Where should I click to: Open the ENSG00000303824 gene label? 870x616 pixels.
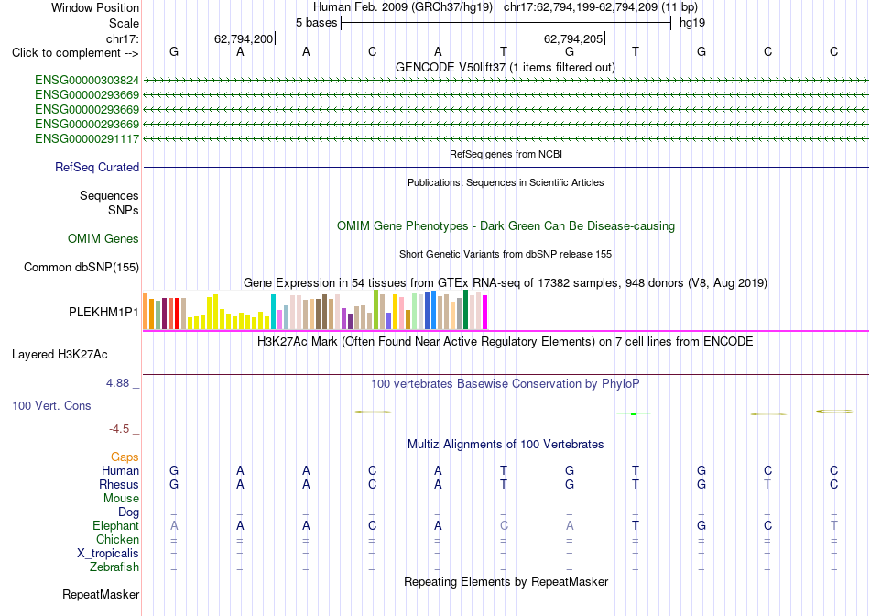[x=87, y=81]
